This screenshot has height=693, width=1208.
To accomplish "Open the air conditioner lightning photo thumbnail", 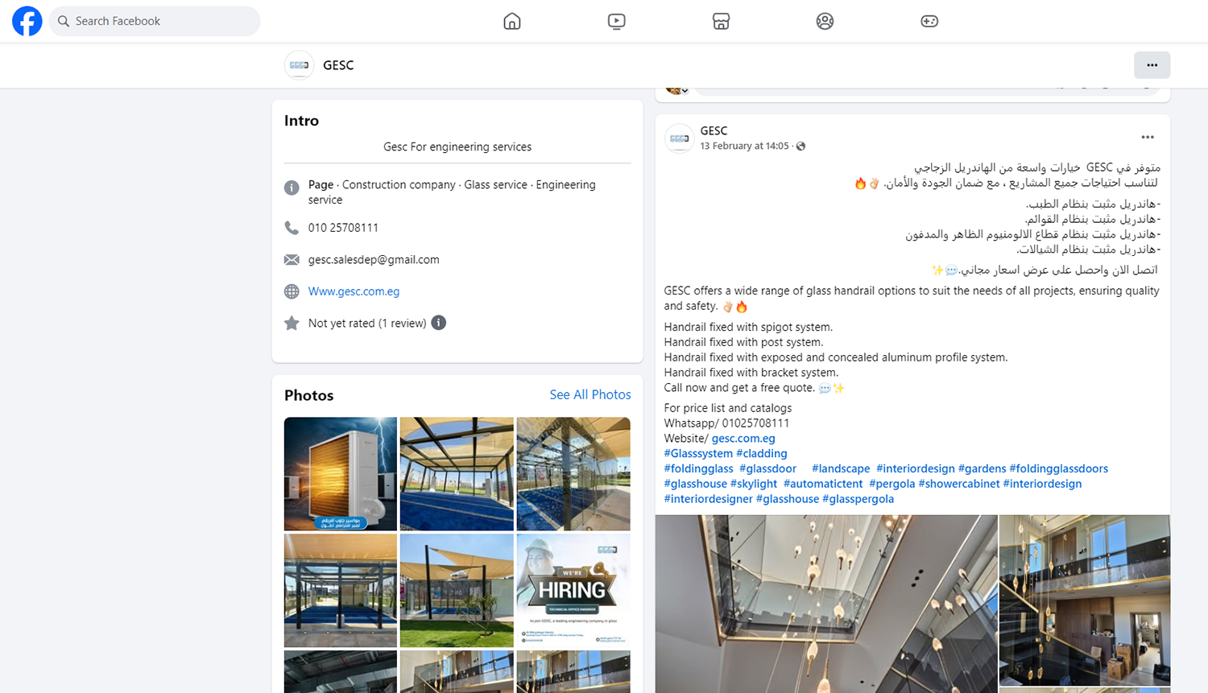I will 341,473.
